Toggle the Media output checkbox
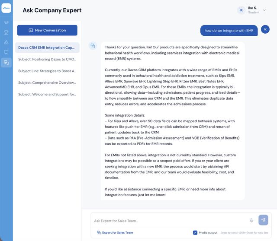Image resolution: width=277 pixels, height=241 pixels. [195, 232]
